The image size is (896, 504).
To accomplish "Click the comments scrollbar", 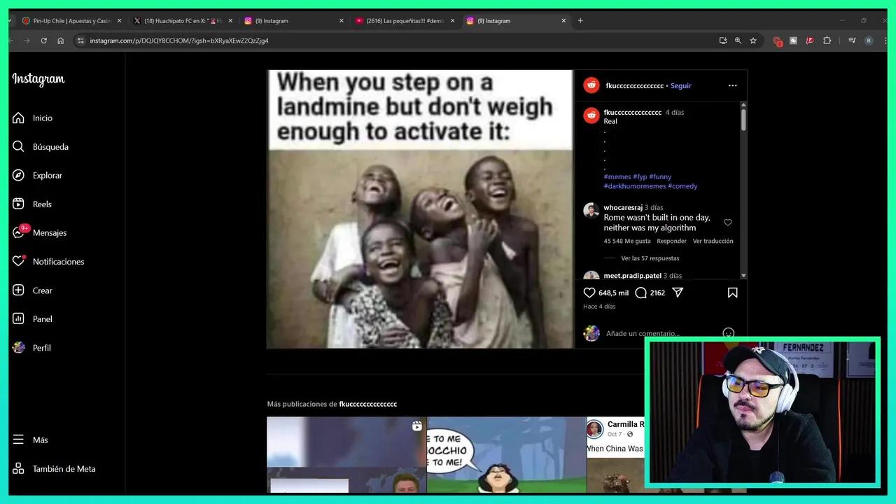I will pyautogui.click(x=743, y=119).
